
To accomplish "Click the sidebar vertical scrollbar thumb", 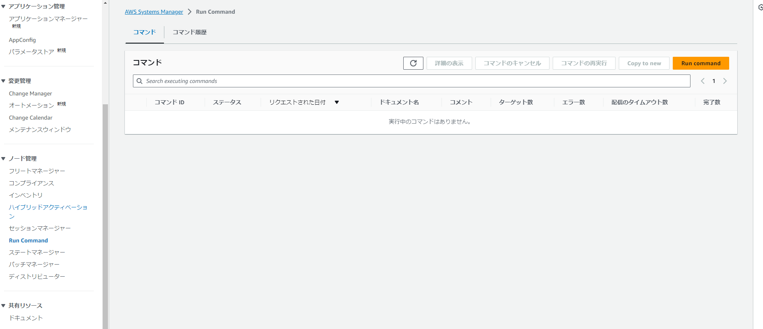I will (105, 217).
